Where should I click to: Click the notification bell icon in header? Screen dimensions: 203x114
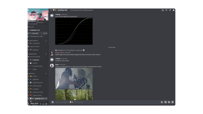pyautogui.click(x=166, y=10)
